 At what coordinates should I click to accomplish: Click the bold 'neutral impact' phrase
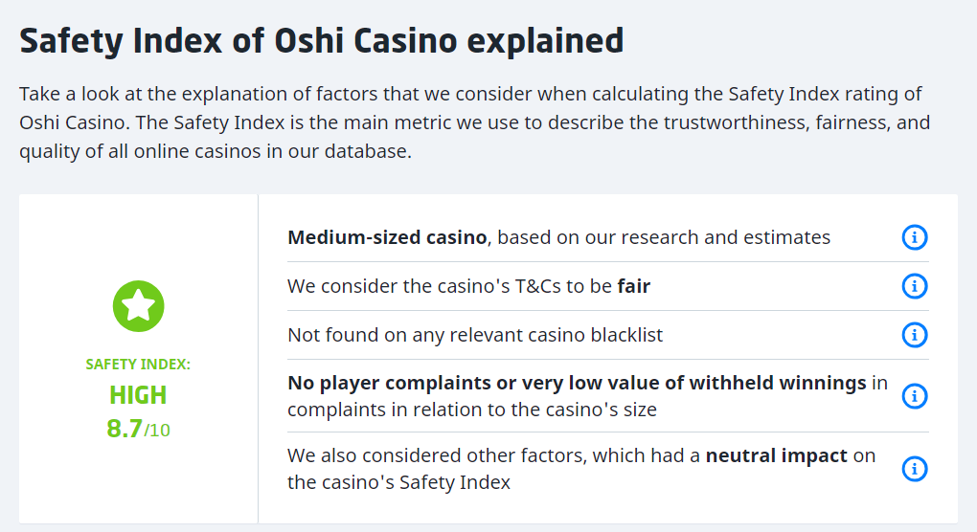click(x=776, y=456)
